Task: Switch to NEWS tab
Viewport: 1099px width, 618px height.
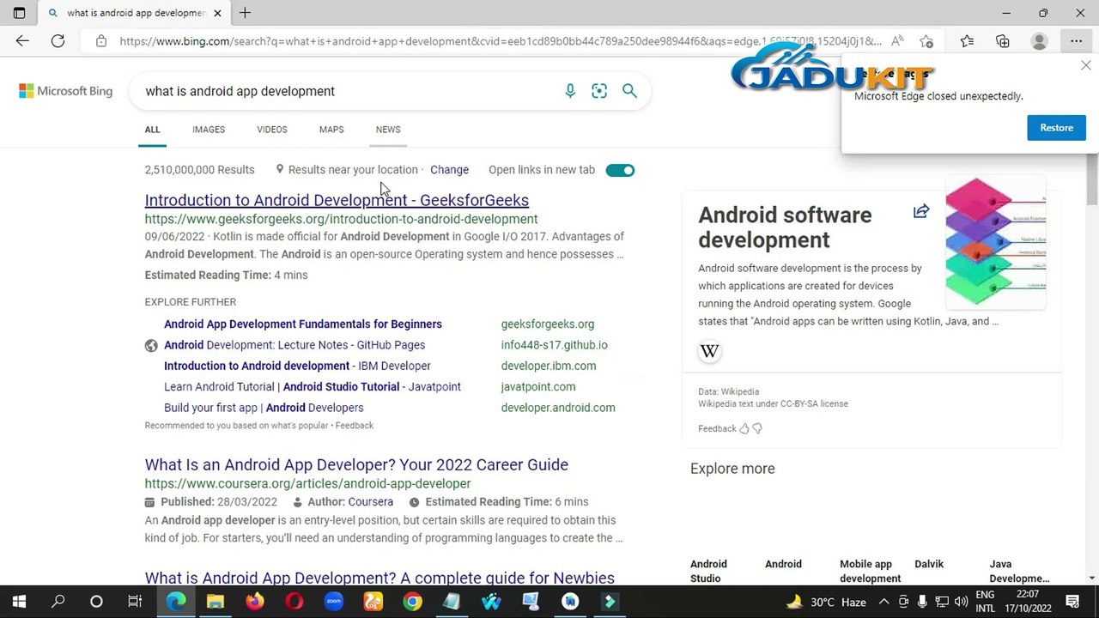Action: tap(388, 130)
